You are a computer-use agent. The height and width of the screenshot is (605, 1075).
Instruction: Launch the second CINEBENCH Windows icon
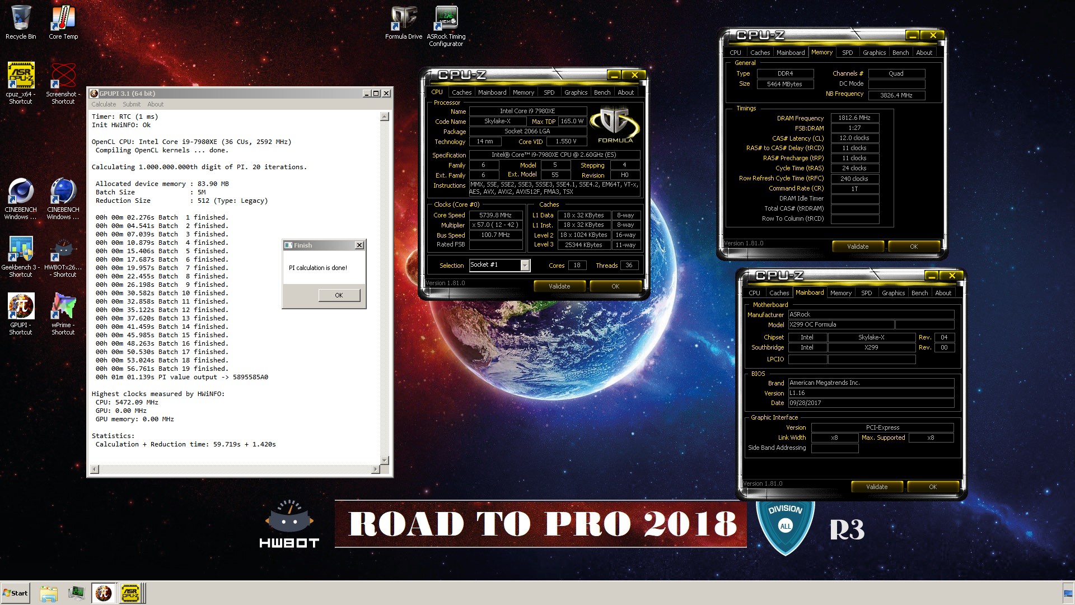point(63,199)
